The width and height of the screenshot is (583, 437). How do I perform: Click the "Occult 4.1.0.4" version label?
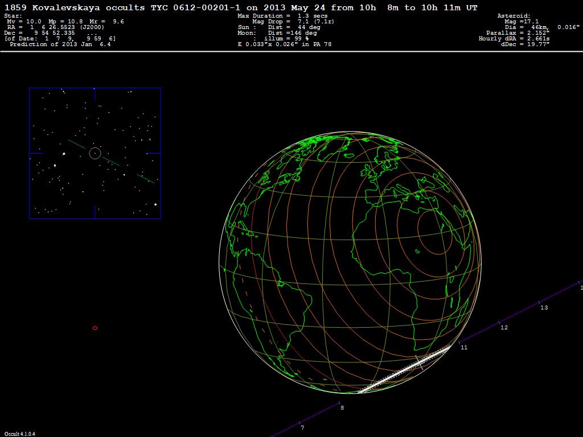(x=20, y=434)
